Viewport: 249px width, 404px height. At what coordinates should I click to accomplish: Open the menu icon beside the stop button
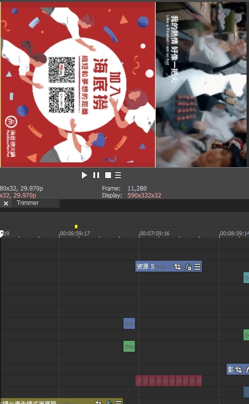click(x=118, y=176)
